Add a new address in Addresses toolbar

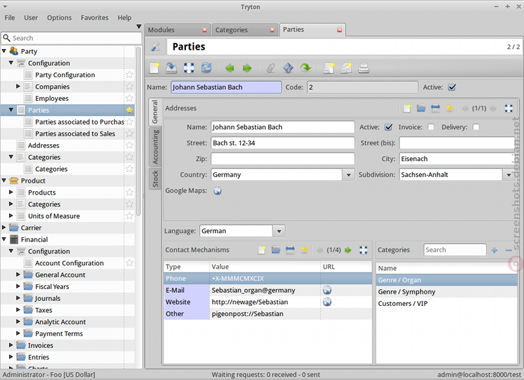(x=407, y=108)
